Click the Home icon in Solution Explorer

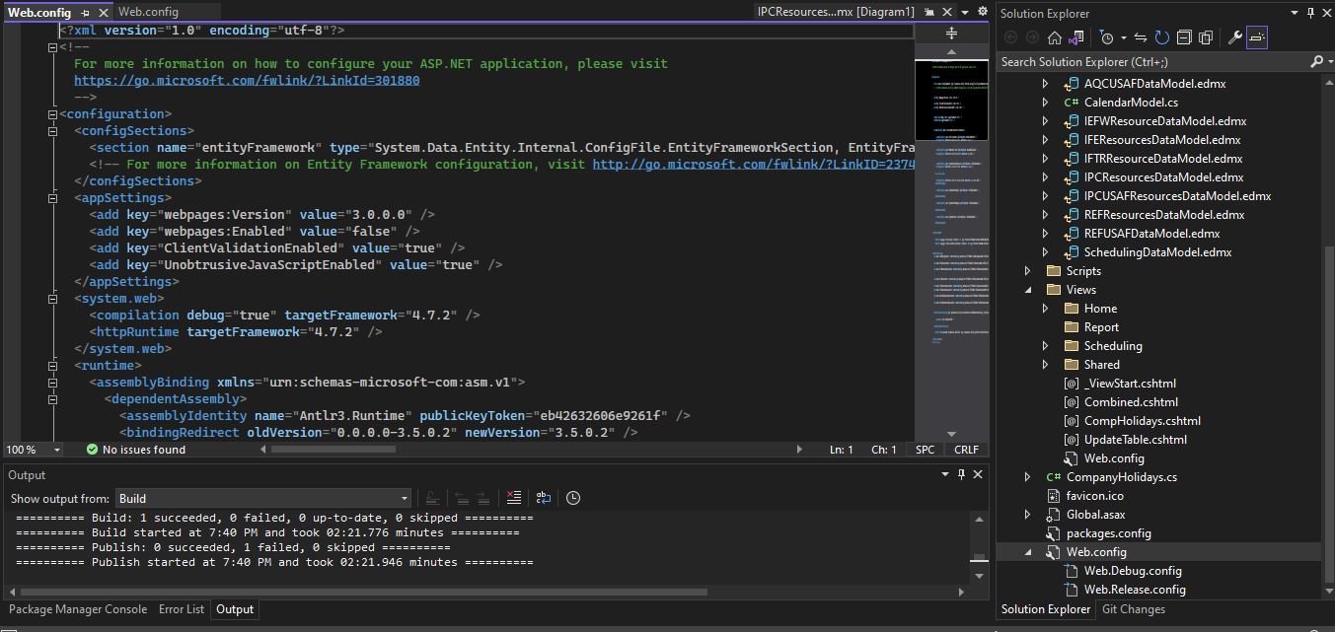tap(1055, 37)
